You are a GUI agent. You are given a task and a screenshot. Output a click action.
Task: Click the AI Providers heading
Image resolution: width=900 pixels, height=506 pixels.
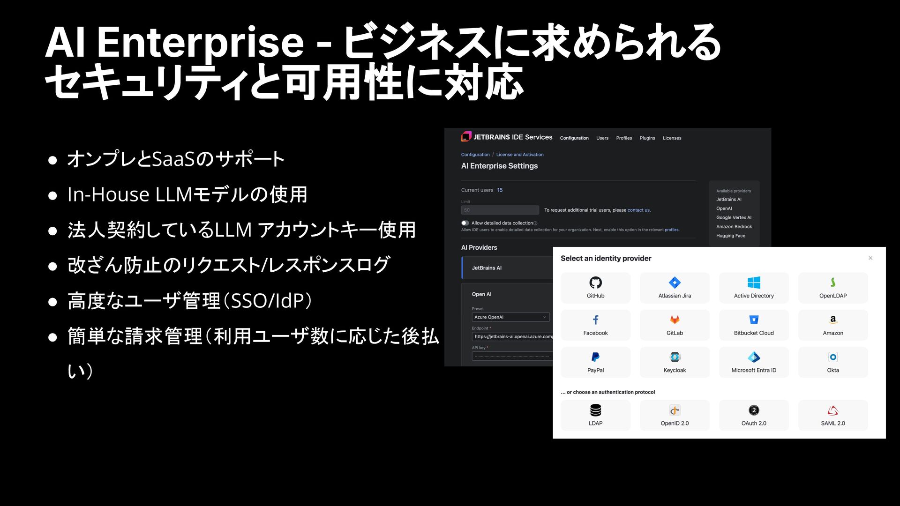[x=479, y=247]
